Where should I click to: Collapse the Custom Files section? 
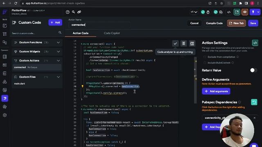(x=58, y=77)
